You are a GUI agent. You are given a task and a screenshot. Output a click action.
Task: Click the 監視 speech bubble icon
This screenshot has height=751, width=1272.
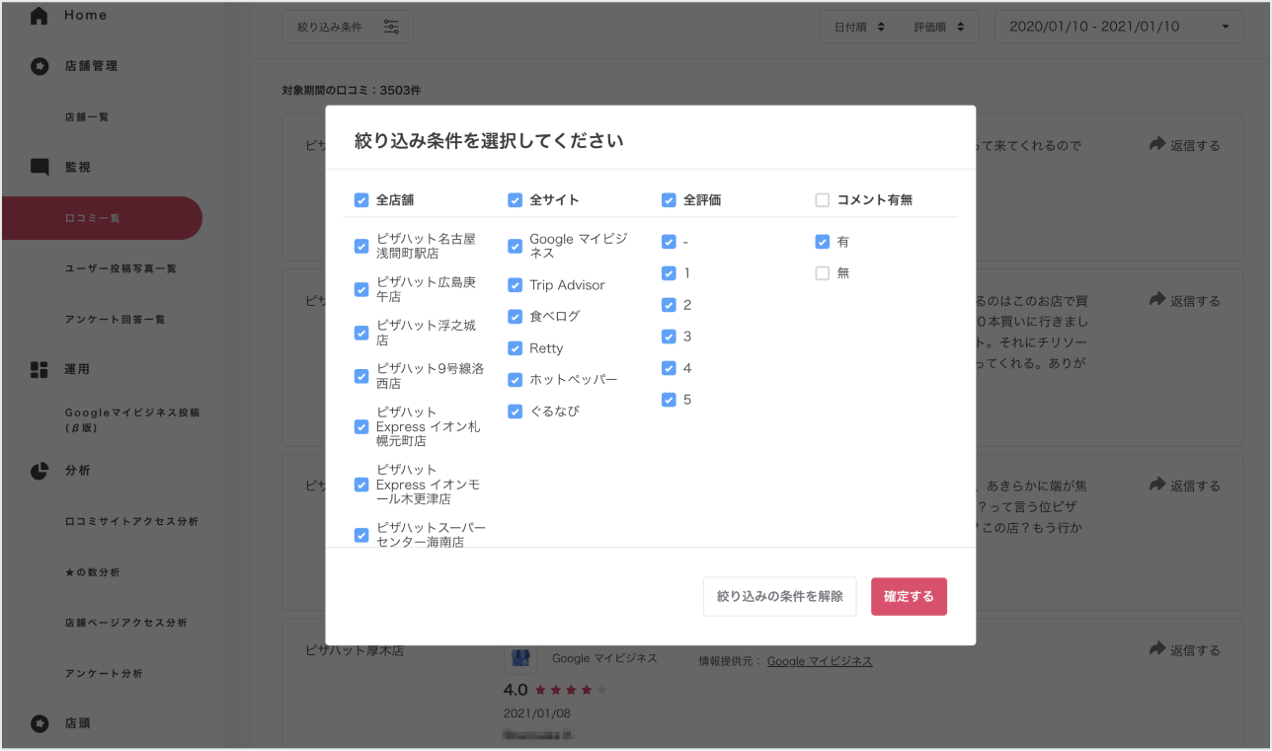[x=40, y=168]
